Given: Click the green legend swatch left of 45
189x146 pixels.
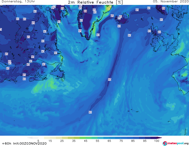Looking at the screenshot, I should (x=83, y=138).
